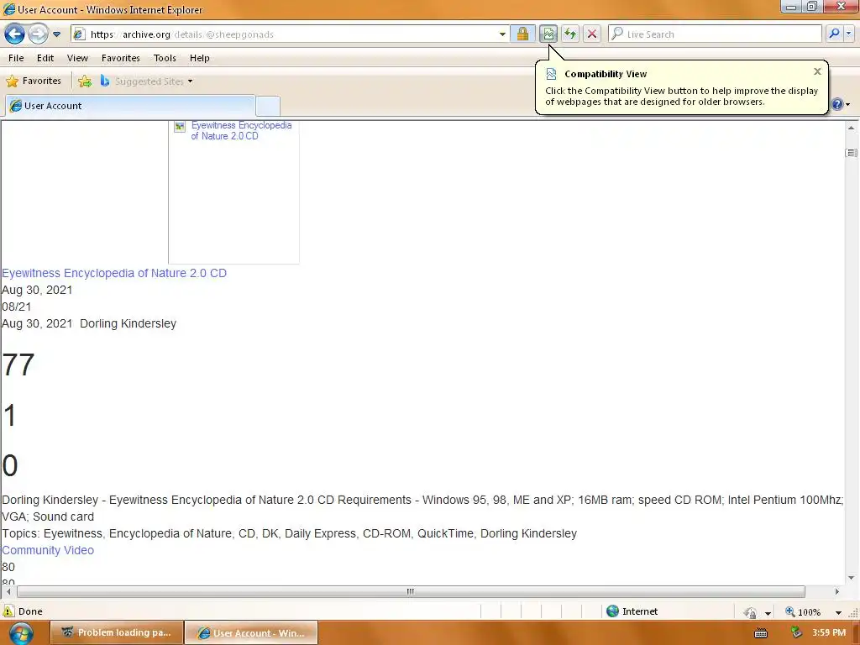Click the Help question mark icon
The image size is (860, 645).
pyautogui.click(x=837, y=104)
